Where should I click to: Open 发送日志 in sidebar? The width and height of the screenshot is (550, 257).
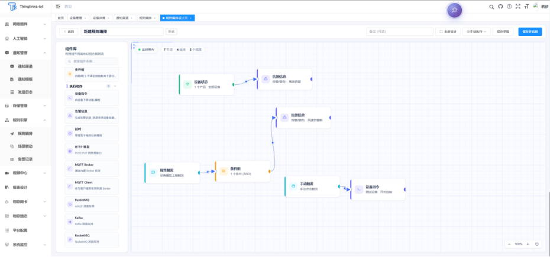point(25,93)
